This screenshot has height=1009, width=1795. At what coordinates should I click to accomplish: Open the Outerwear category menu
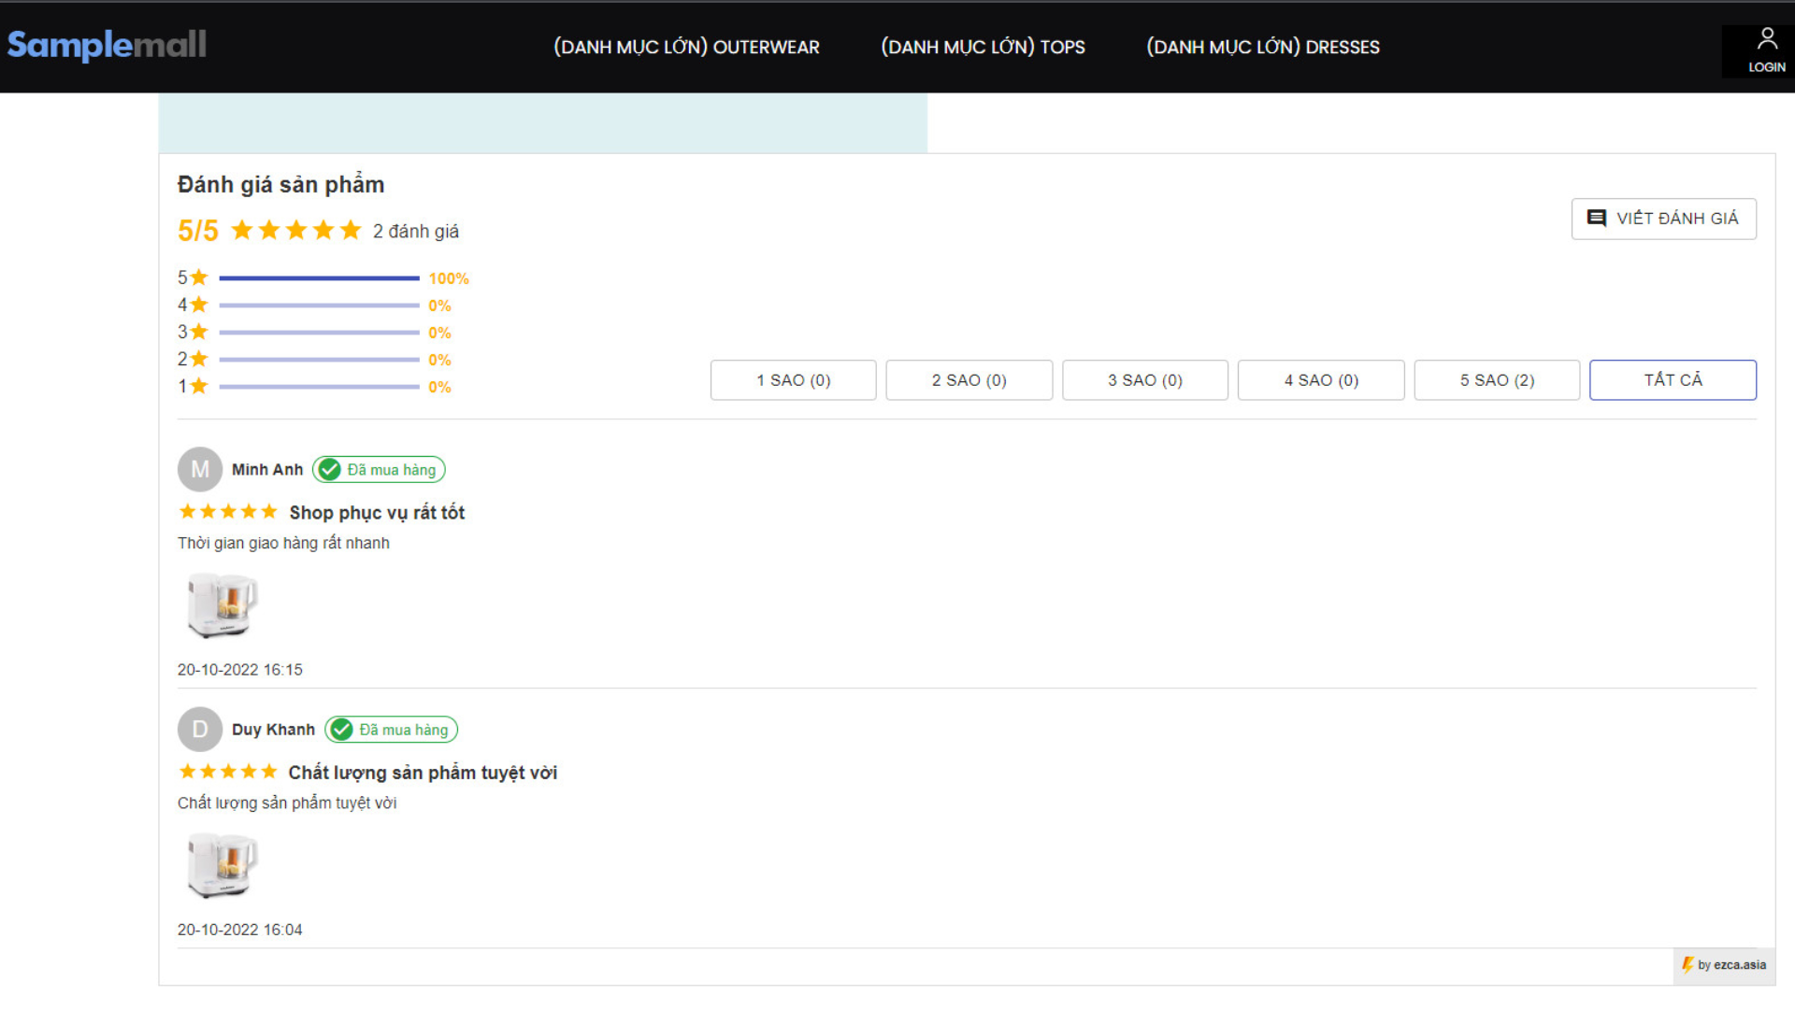(686, 47)
